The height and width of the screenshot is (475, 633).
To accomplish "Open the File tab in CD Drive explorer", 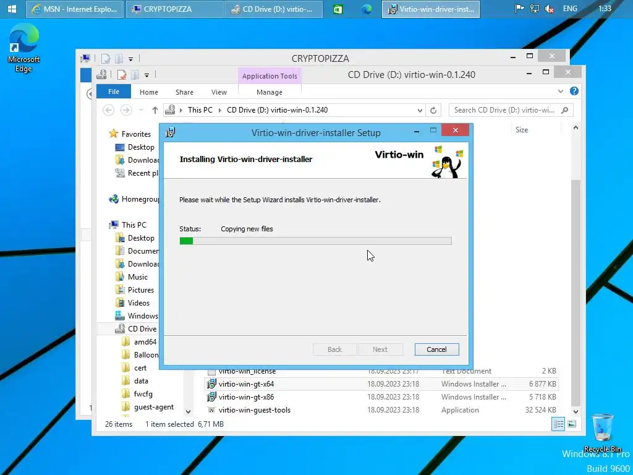I will [114, 92].
